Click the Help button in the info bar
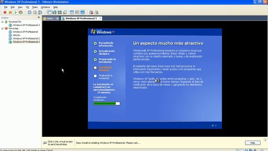The height and width of the screenshot is (151, 268). (x=253, y=143)
